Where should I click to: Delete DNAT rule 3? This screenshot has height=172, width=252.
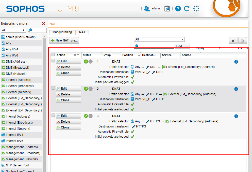(x=69, y=122)
